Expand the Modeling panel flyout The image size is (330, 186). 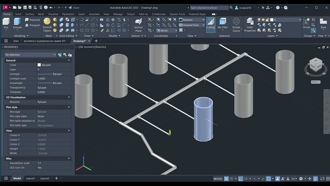(21, 36)
